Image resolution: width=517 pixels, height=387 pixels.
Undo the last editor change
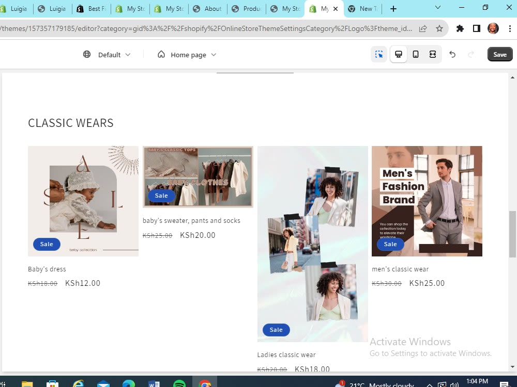(452, 54)
